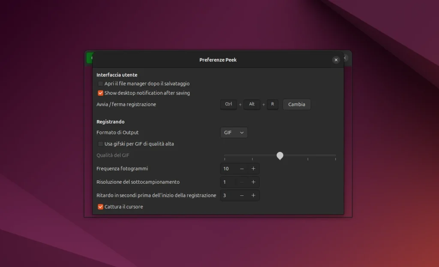The width and height of the screenshot is (439, 267).
Task: Increase 'Risoluzione del sottocampionamento' with plus button
Action: tap(253, 182)
